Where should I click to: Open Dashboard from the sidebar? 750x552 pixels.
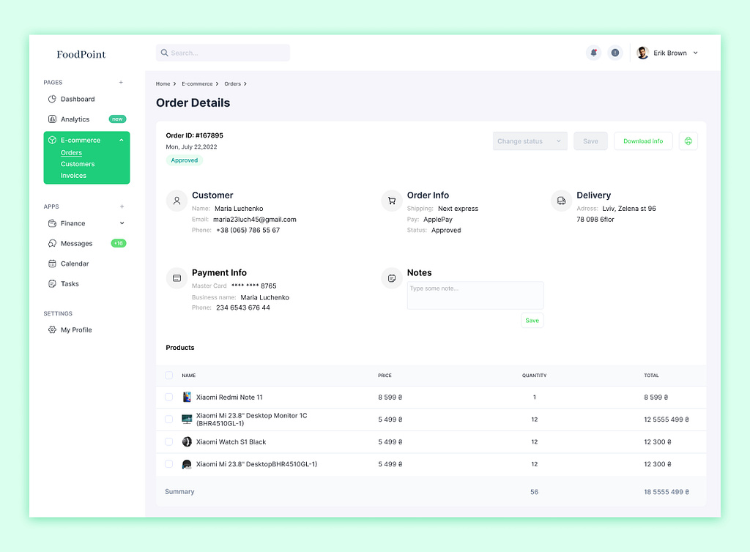[77, 99]
